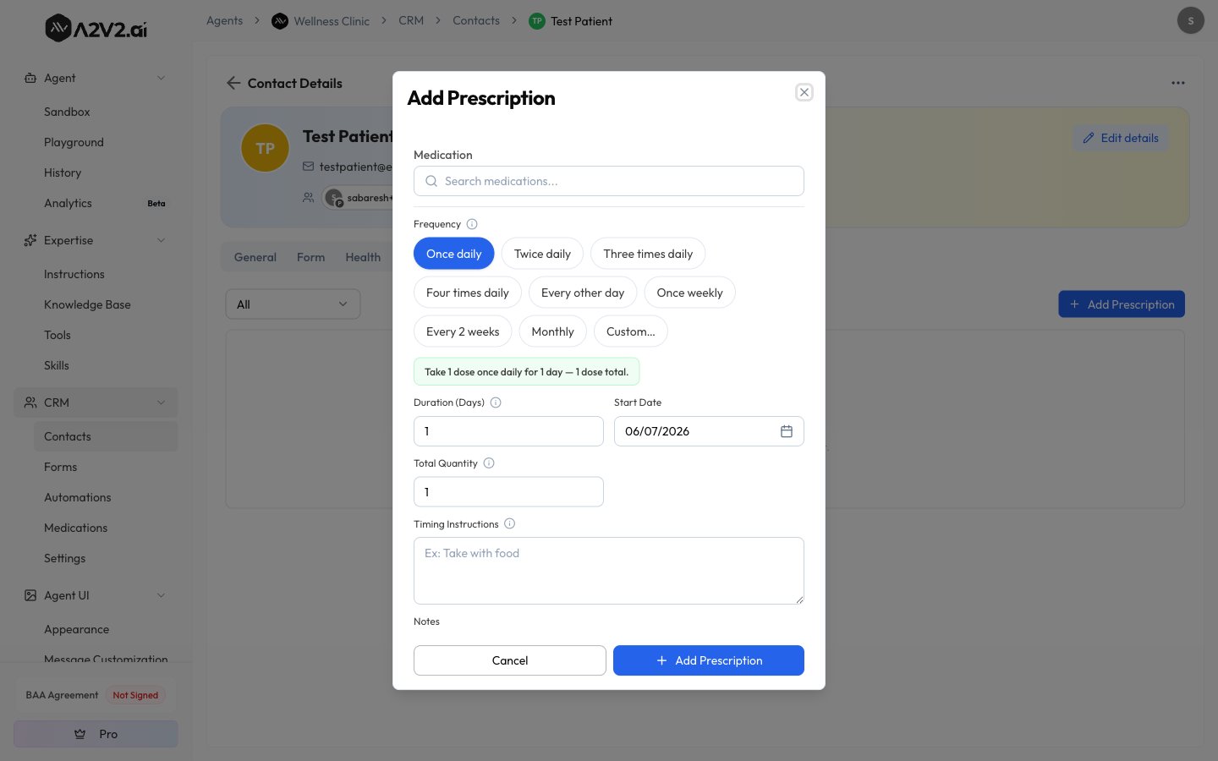Click the Agent robot icon in sidebar

pos(30,78)
